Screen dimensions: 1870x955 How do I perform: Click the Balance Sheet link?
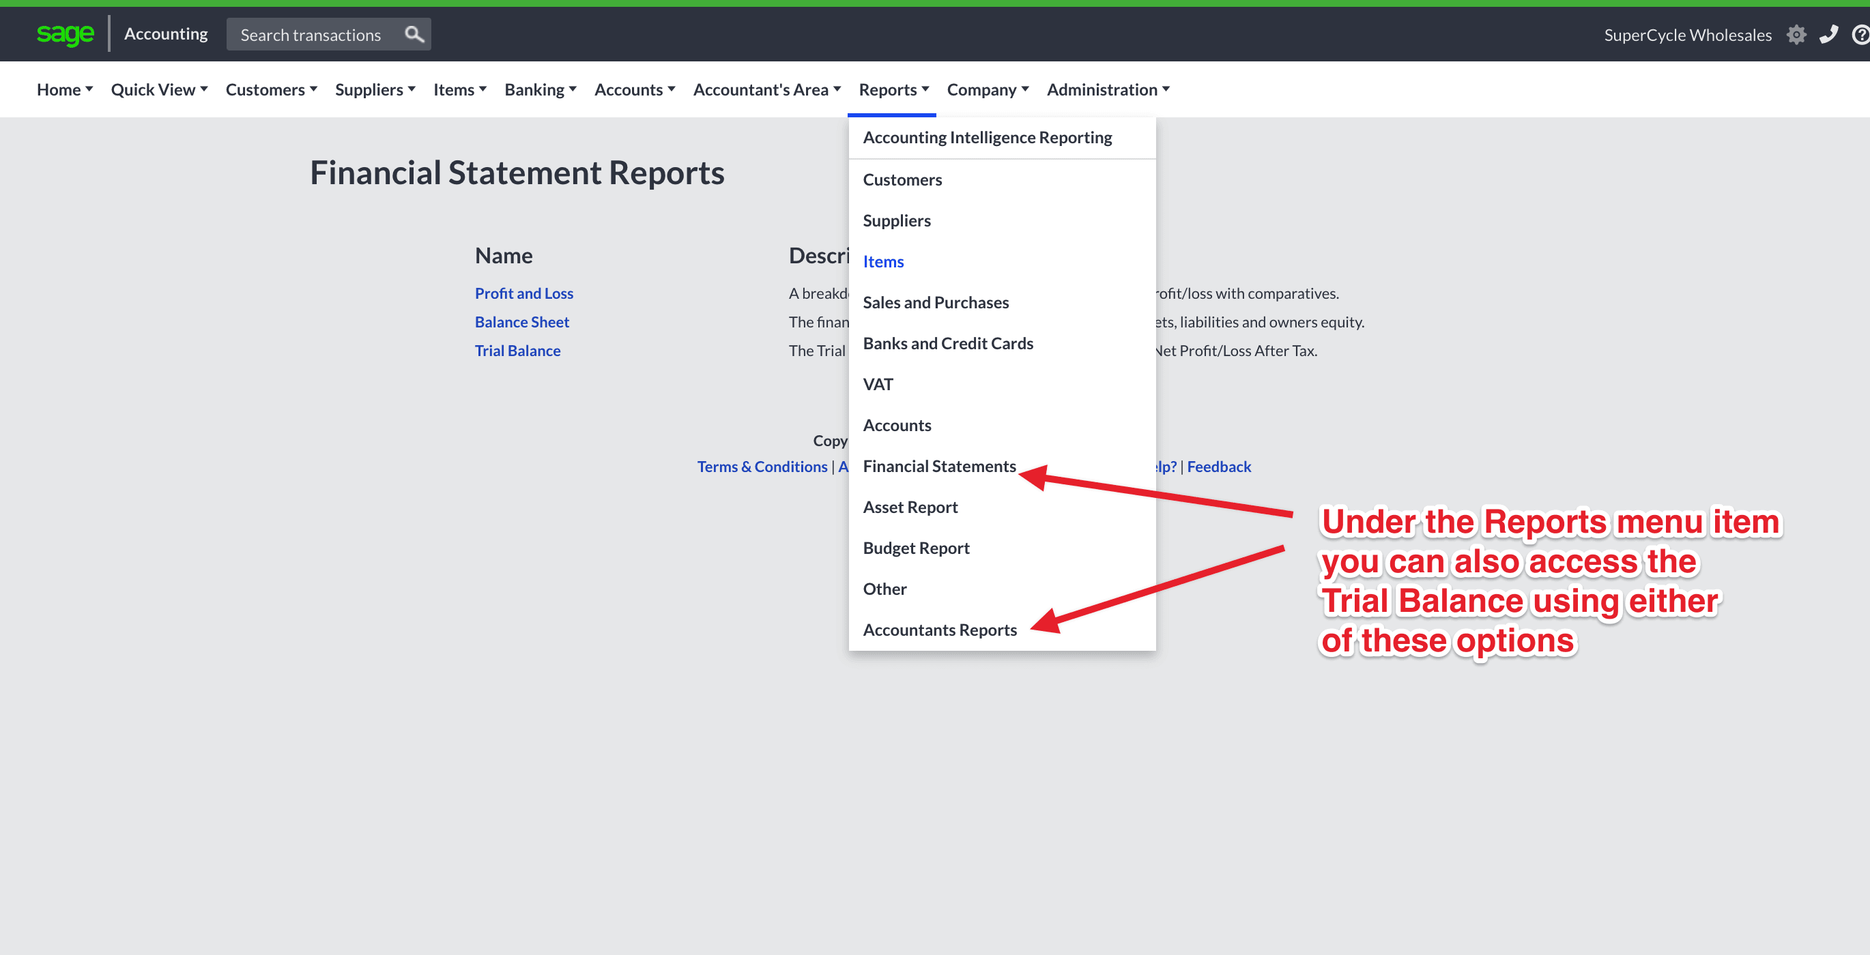point(521,321)
